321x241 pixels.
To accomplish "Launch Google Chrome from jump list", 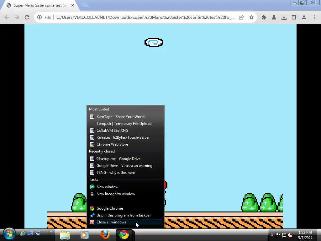I will click(x=125, y=208).
